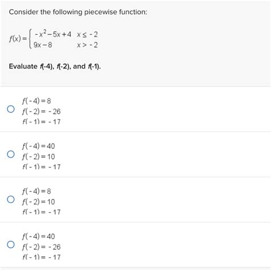Click the x > -2 condition
This screenshot has width=271, height=271.
pos(87,45)
